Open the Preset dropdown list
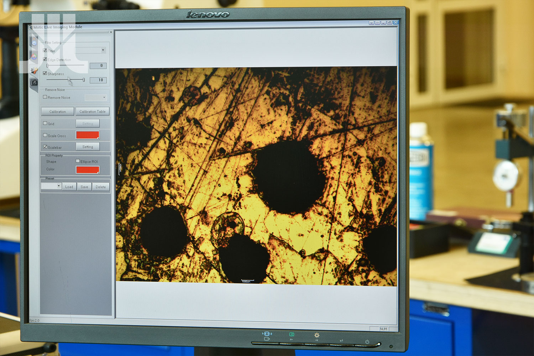 click(51, 186)
